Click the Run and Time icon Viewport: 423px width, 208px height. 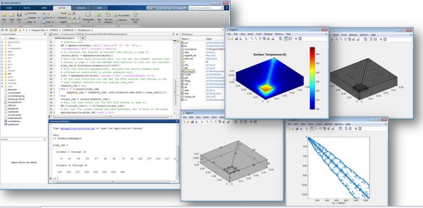coord(135,14)
